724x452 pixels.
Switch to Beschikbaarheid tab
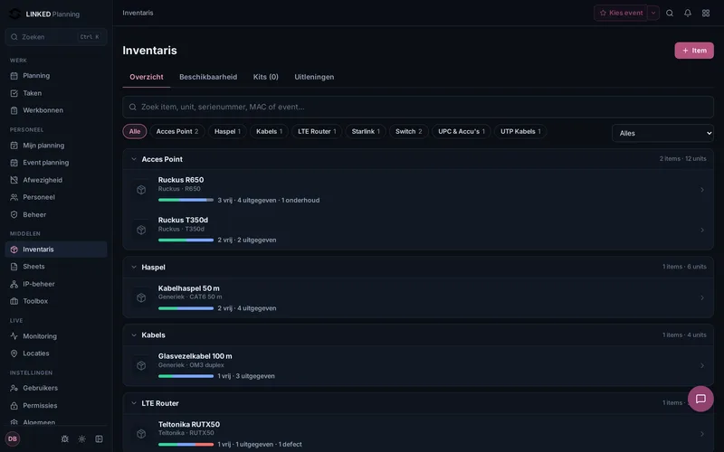[x=208, y=77]
